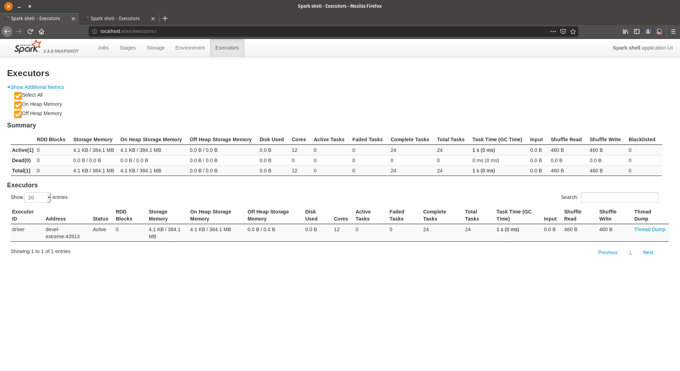Click the browser forward arrow
The image size is (680, 371).
click(x=19, y=32)
